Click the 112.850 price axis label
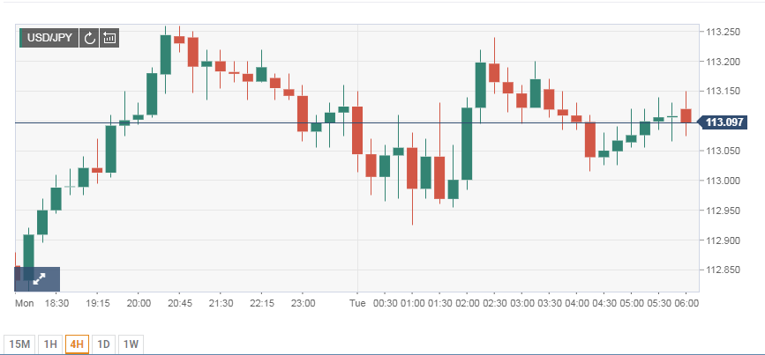This screenshot has width=765, height=355. (x=724, y=270)
